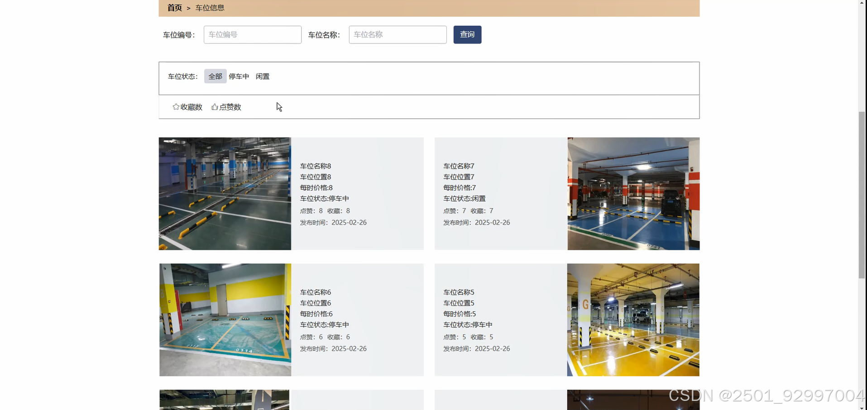The height and width of the screenshot is (410, 867).
Task: Click the 车位名称7 title text
Action: [x=459, y=166]
